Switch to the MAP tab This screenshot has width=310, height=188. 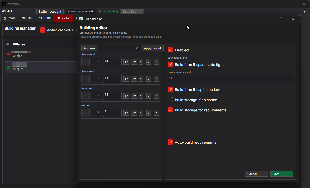pyautogui.click(x=27, y=18)
